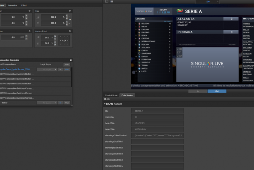Increase Anchor Point X with the up arrow
The width and height of the screenshot is (254, 170).
pyautogui.click(x=55, y=36)
